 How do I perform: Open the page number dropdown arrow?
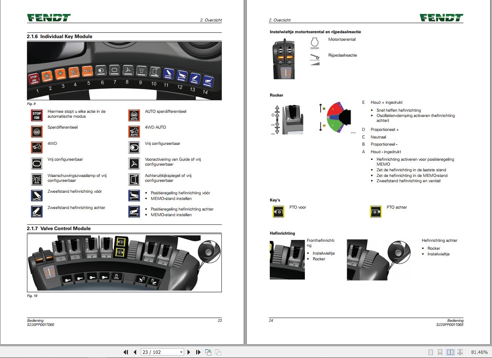pos(181,352)
